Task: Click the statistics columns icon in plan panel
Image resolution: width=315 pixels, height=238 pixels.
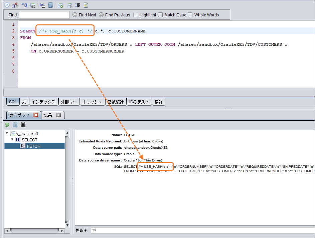Action: (15, 125)
